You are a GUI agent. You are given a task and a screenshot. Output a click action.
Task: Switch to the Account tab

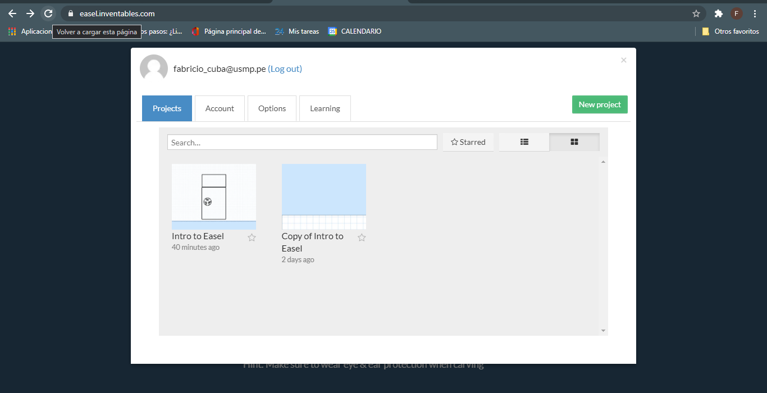220,108
